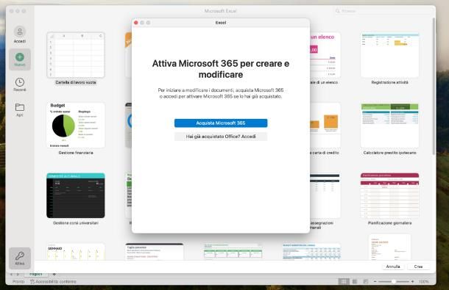449x290 pixels.
Task: Click the search magnifier icon in title bar
Action: click(x=338, y=11)
